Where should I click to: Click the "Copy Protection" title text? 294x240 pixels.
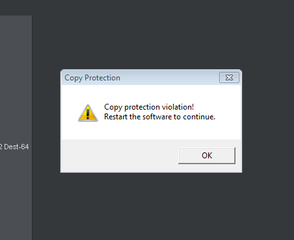click(x=92, y=78)
